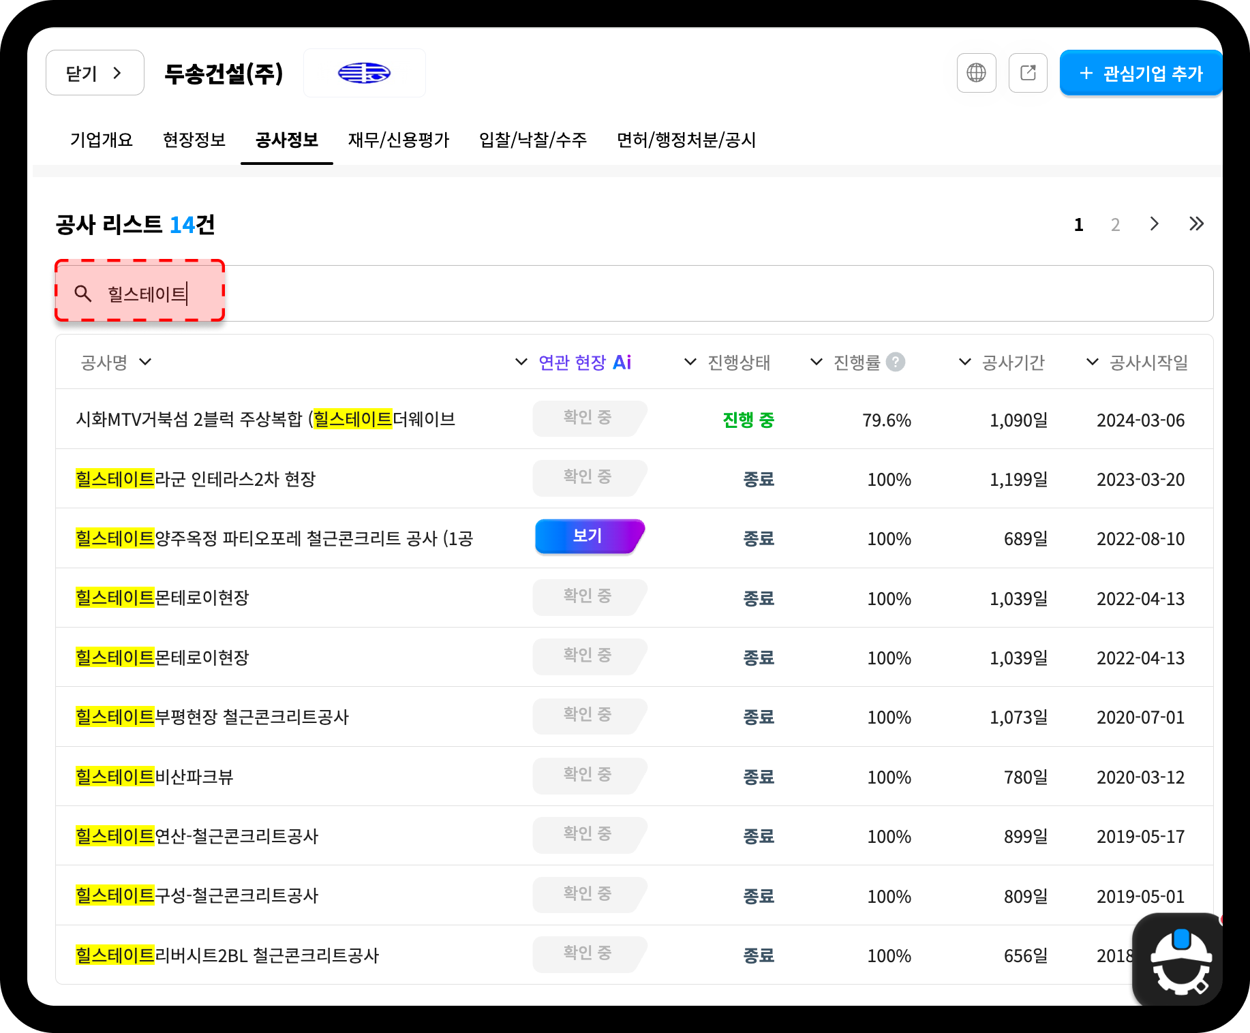Click 확인 중 badge in 연산-철근콘크리트공사 row
The width and height of the screenshot is (1250, 1033).
tap(590, 834)
